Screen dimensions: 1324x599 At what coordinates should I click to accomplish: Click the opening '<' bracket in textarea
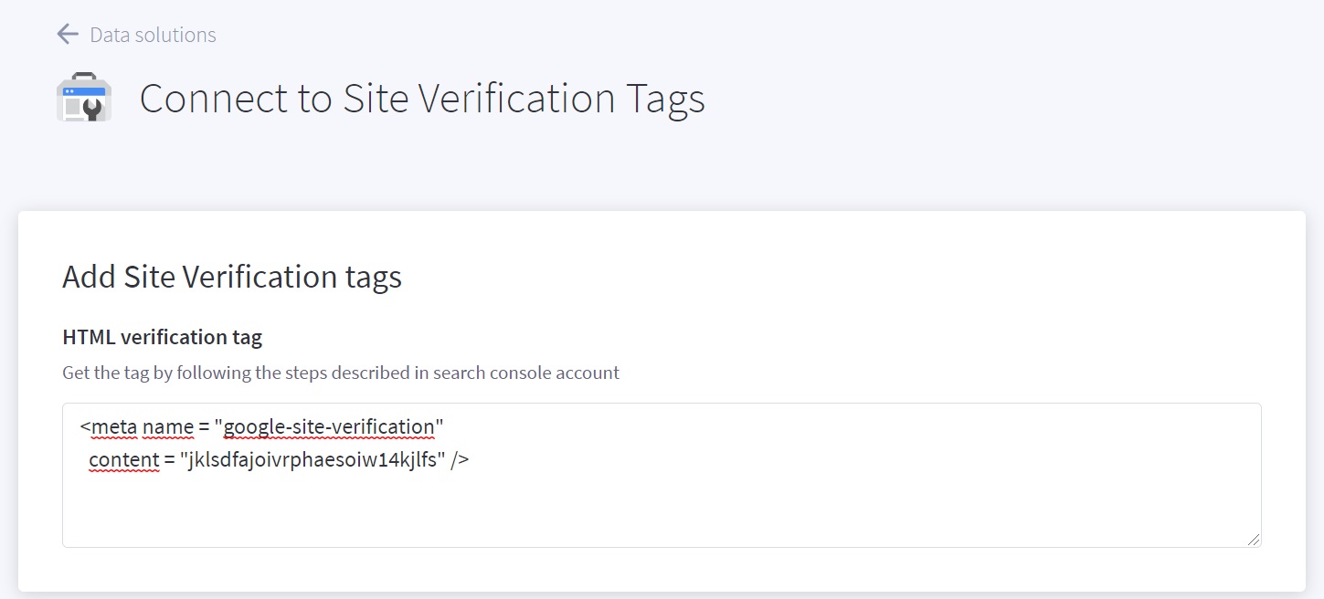[85, 427]
